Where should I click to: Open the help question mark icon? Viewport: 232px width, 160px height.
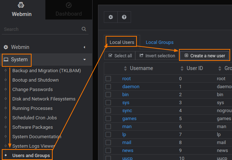(x=124, y=17)
